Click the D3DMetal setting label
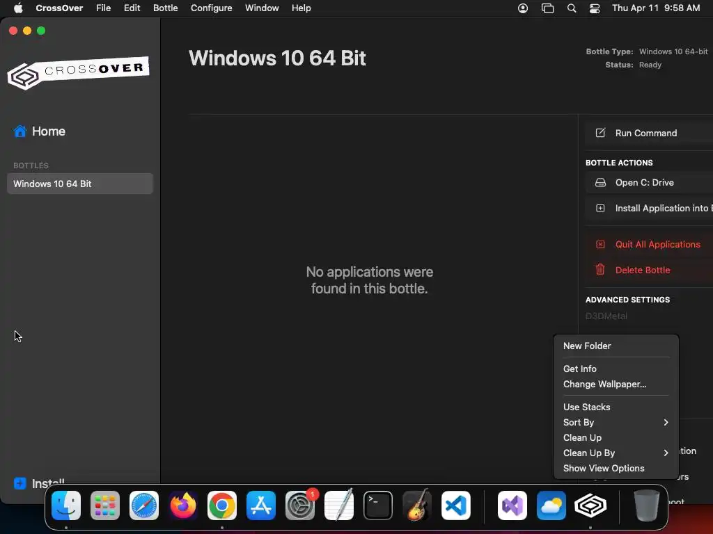This screenshot has height=534, width=713. tap(606, 316)
